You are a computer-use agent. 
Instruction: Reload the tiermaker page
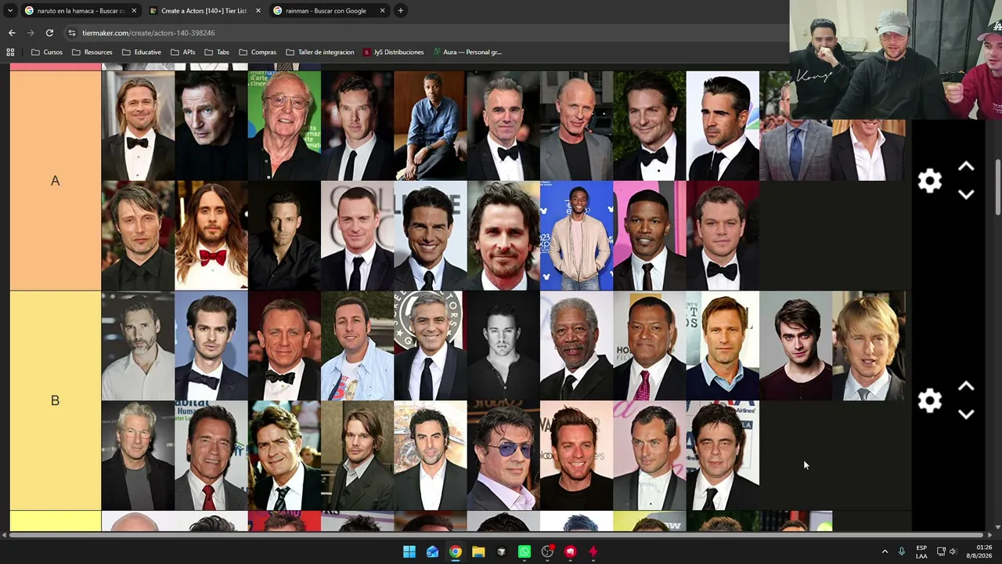(49, 33)
